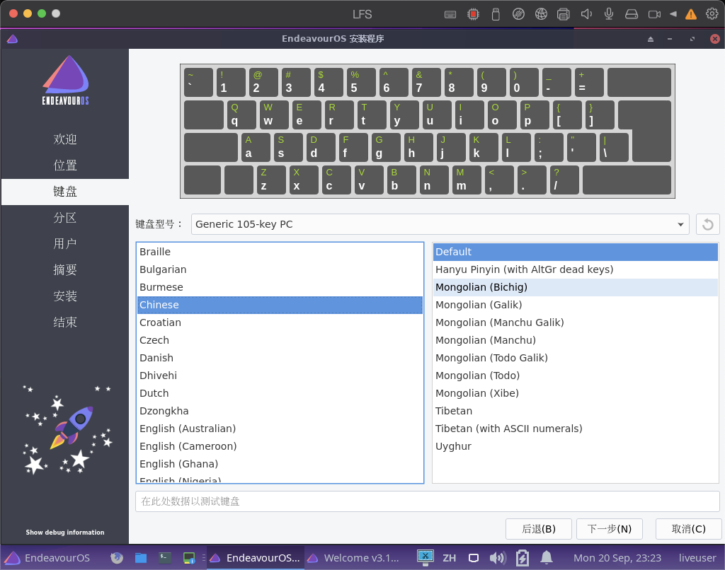Click the microphone icon in the VM toolbar
This screenshot has width=725, height=570.
point(609,14)
